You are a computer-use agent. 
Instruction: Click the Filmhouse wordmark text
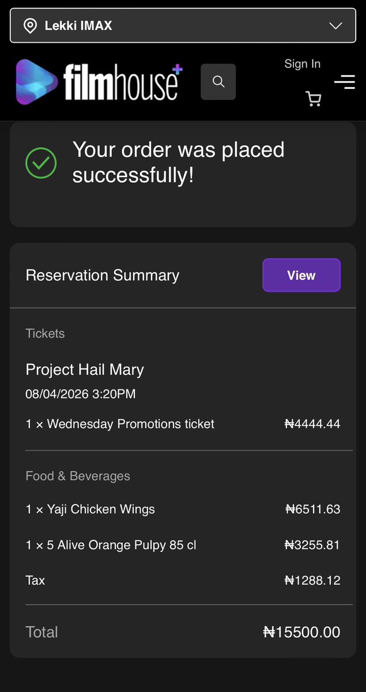[121, 82]
